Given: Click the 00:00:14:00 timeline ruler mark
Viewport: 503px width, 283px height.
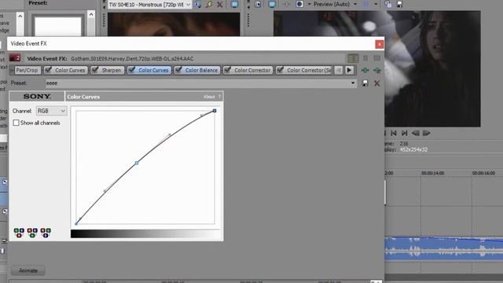Looking at the screenshot, I should pyautogui.click(x=433, y=173).
